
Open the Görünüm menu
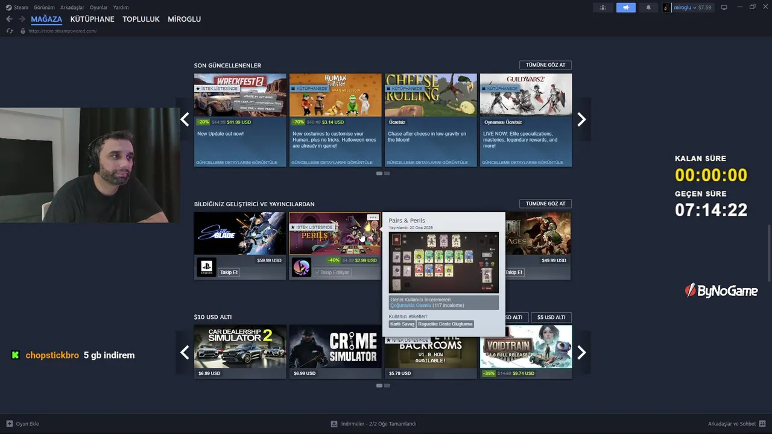coord(44,8)
